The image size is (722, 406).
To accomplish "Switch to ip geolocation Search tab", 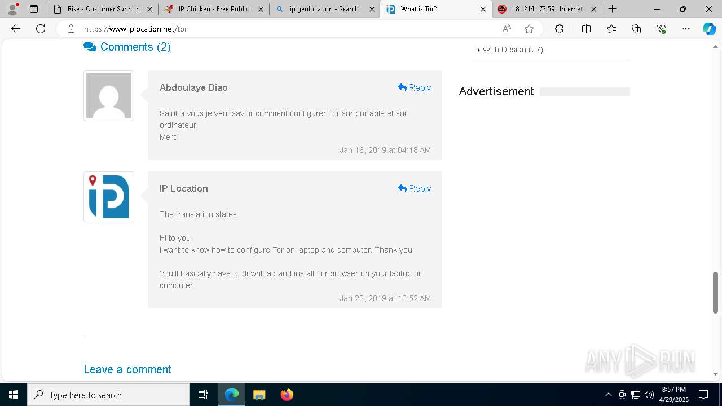I will tap(325, 9).
